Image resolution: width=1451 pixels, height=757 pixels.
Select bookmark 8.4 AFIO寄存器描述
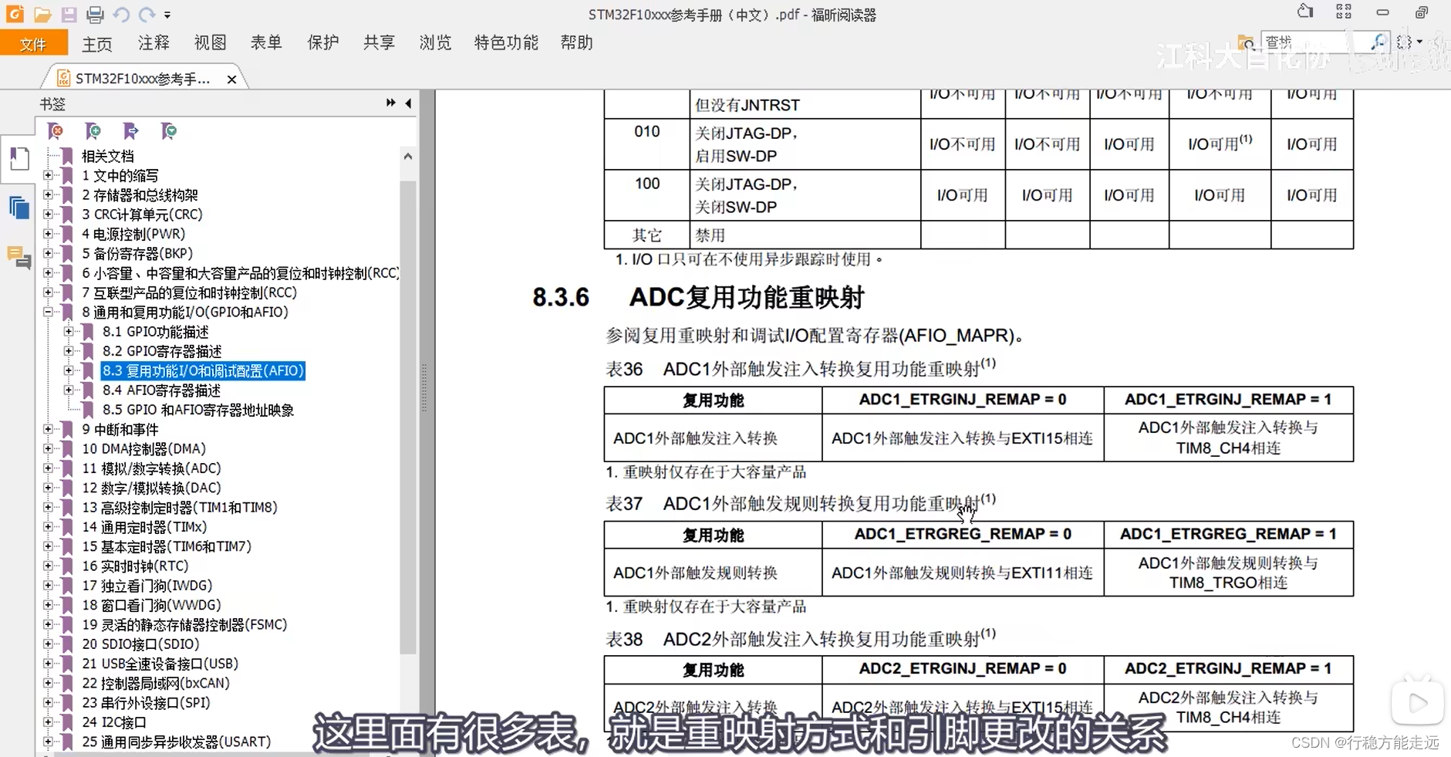161,390
